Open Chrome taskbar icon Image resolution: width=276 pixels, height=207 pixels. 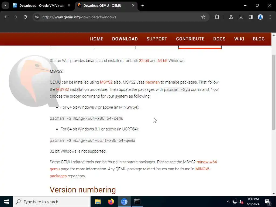pos(124,202)
